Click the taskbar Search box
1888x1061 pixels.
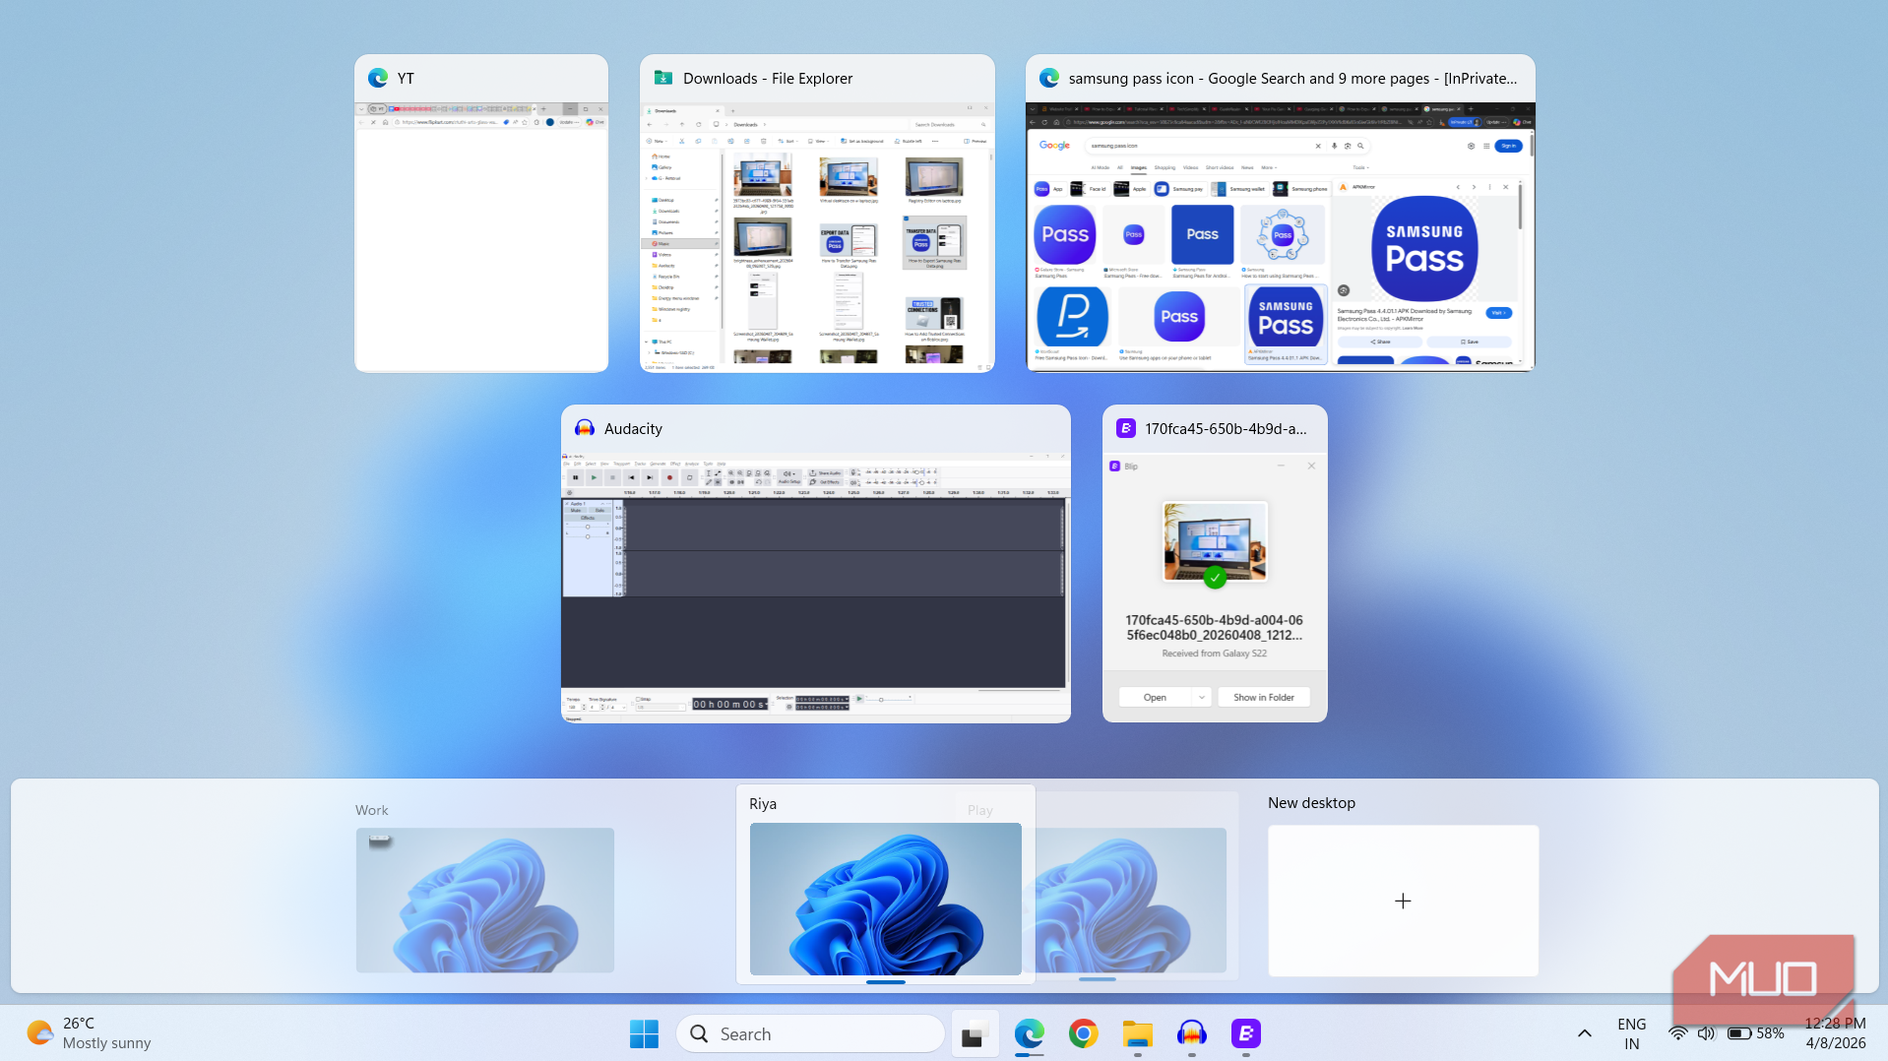pyautogui.click(x=810, y=1033)
